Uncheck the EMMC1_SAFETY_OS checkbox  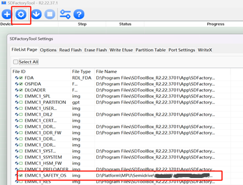click(x=21, y=176)
